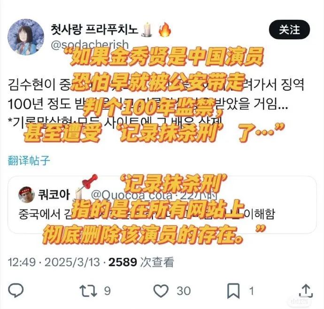Open quoted user's small avatar
324x309 pixels.
coord(26,195)
